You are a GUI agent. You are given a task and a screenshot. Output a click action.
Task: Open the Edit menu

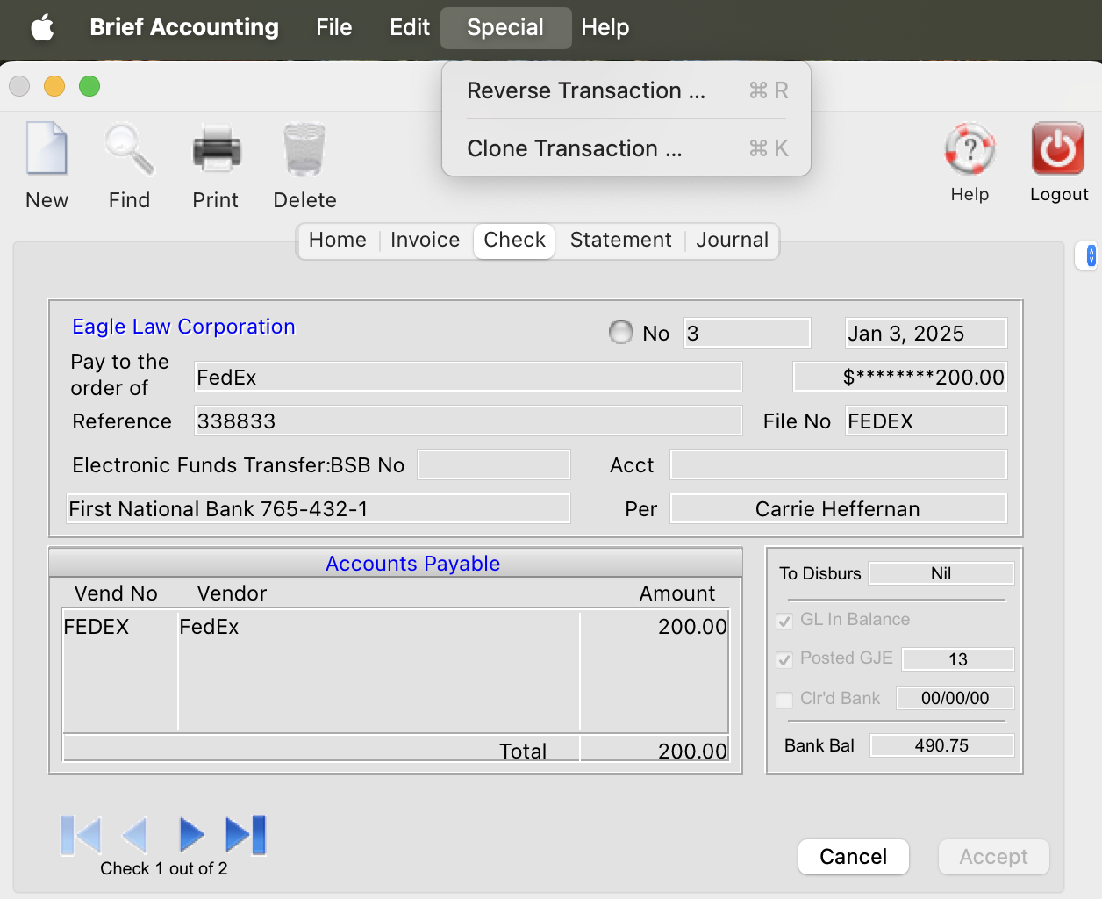coord(410,27)
